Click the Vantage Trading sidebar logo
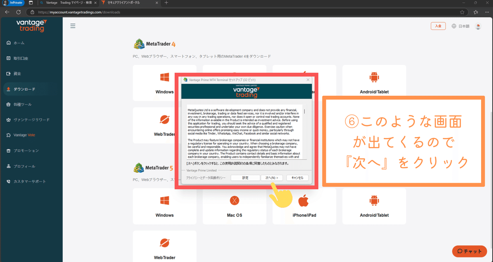Image resolution: width=493 pixels, height=262 pixels. 31,25
